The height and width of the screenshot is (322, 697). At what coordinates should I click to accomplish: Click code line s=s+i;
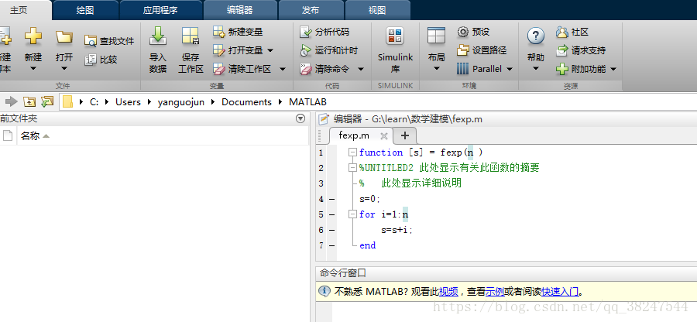coord(397,230)
